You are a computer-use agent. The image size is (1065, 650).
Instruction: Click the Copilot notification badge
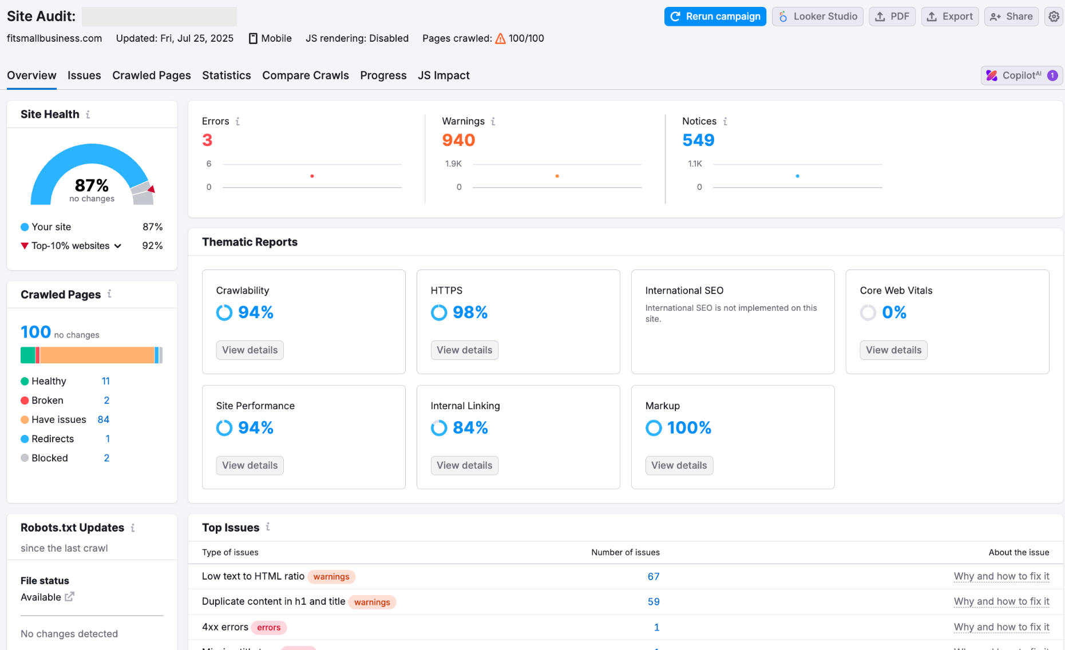coord(1052,76)
